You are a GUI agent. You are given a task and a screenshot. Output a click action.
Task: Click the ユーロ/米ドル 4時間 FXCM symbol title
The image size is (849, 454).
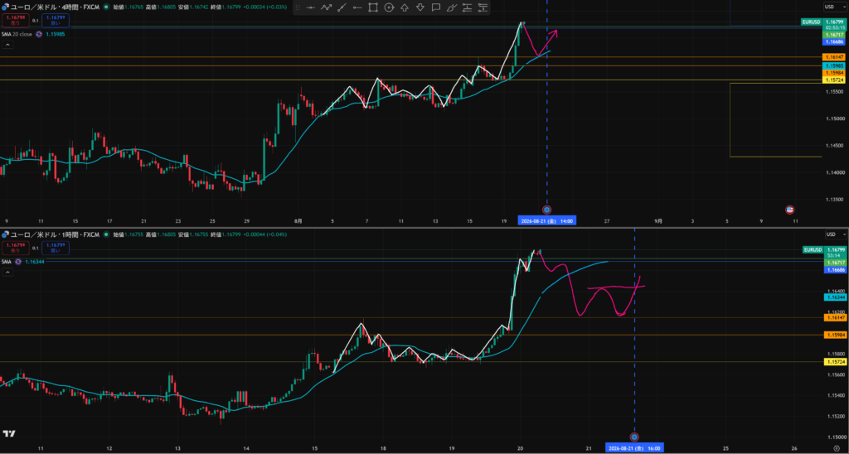[56, 7]
